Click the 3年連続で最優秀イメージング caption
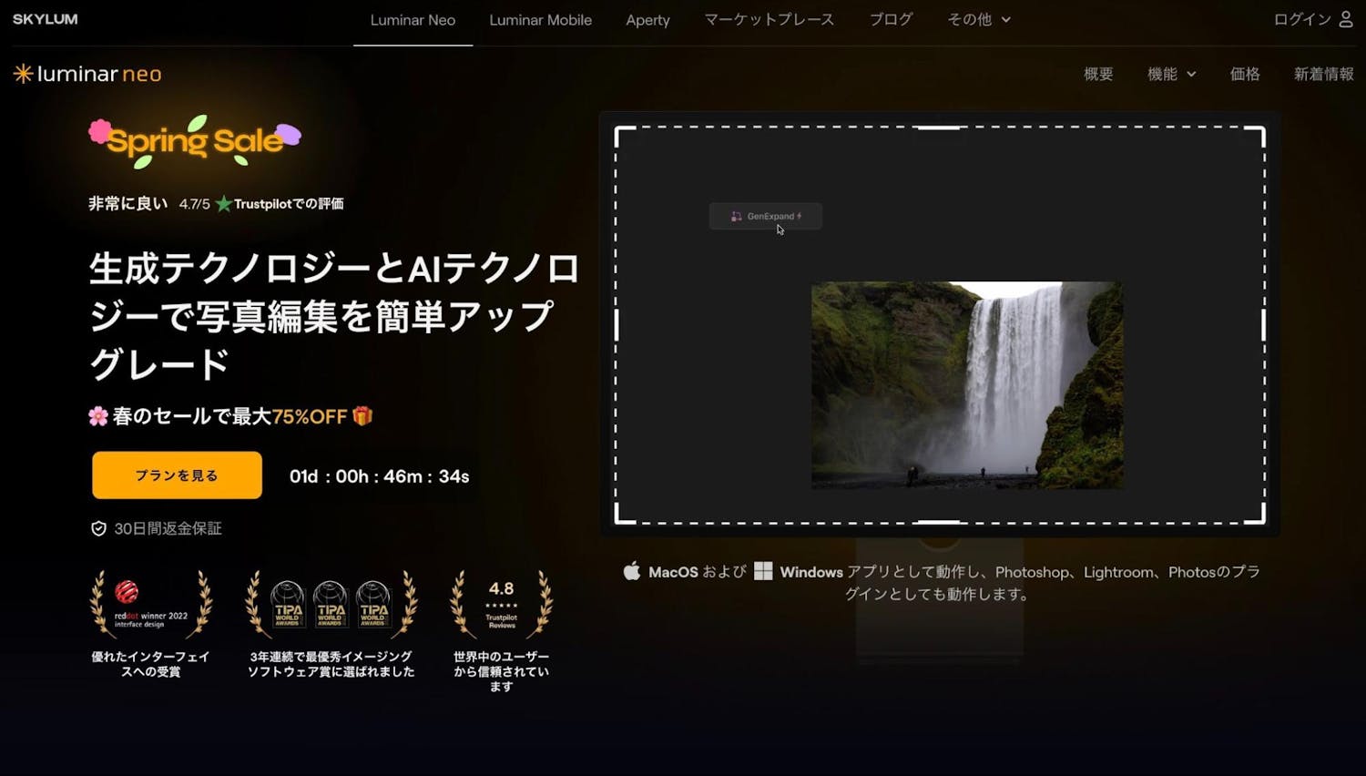Image resolution: width=1366 pixels, height=776 pixels. pyautogui.click(x=331, y=664)
